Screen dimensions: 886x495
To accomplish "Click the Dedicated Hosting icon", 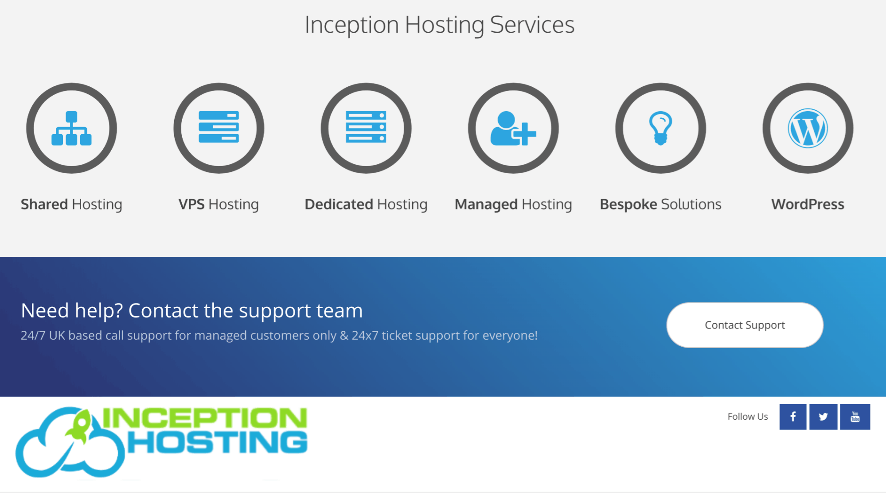I will pyautogui.click(x=366, y=127).
